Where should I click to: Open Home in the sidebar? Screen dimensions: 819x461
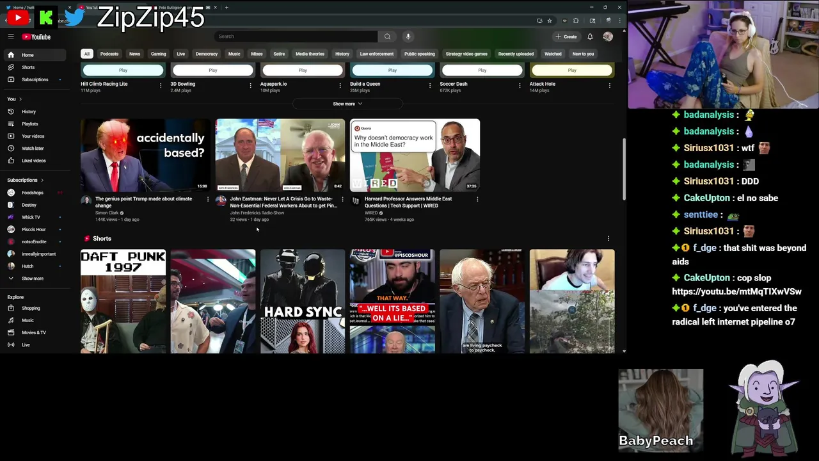36,55
